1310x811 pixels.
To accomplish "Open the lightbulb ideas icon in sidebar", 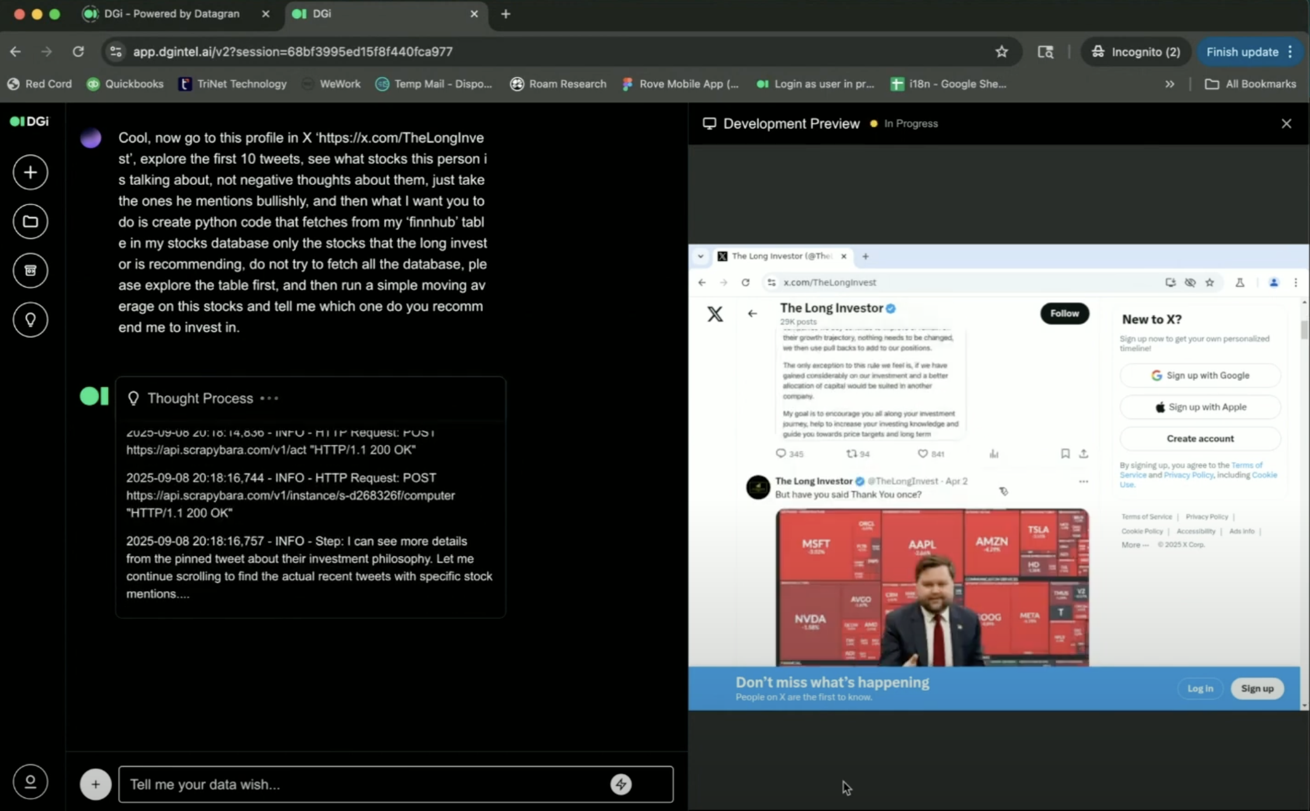I will coord(30,319).
